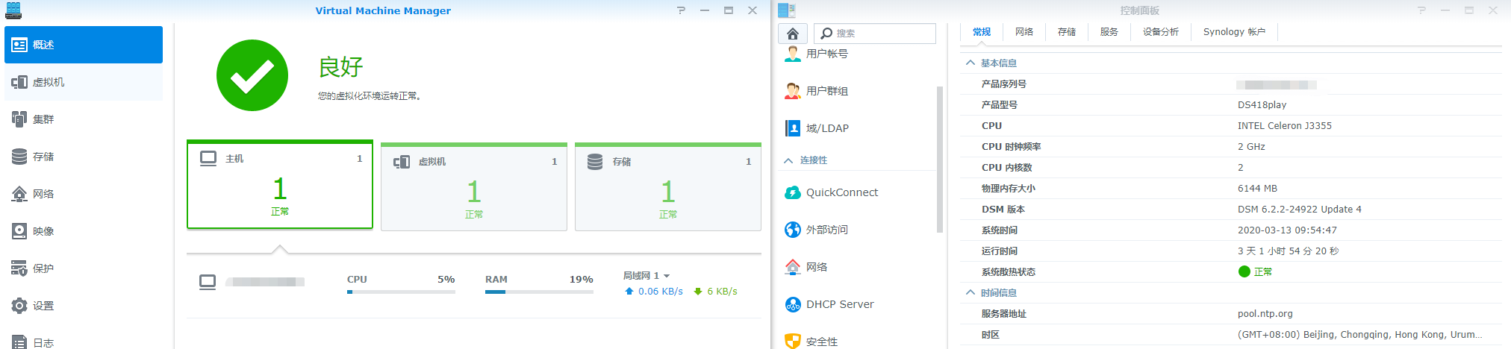Collapse the 连接性 category

[x=788, y=160]
